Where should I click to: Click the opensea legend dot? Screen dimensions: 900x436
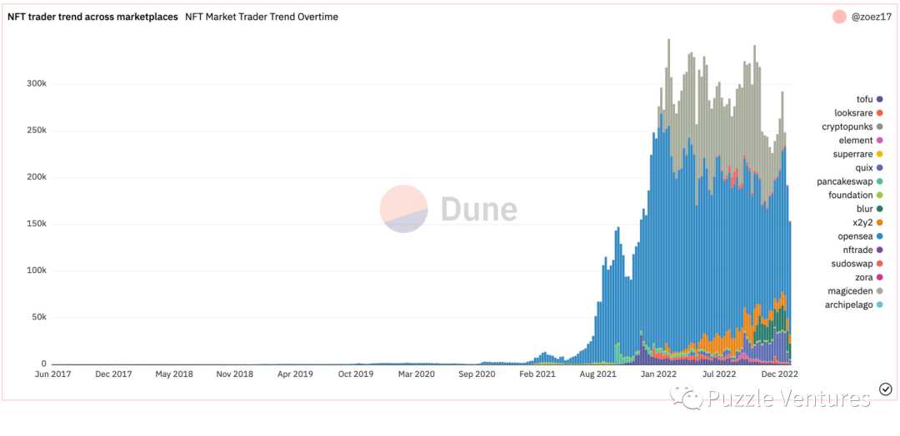click(x=879, y=236)
